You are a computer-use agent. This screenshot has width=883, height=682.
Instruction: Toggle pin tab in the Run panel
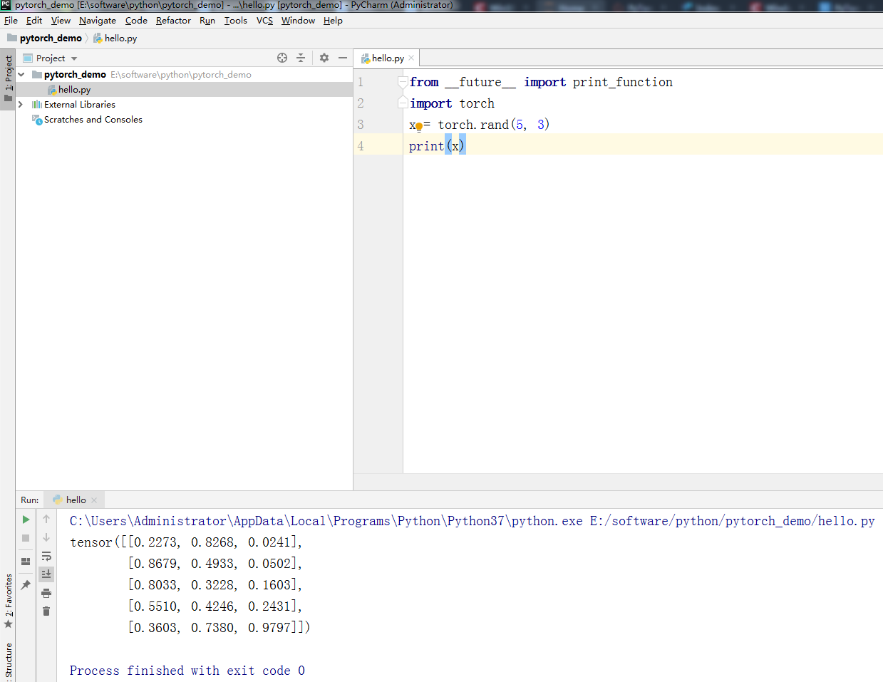(x=26, y=584)
